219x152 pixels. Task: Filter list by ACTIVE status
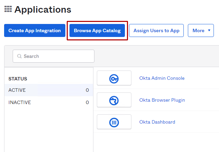point(17,90)
